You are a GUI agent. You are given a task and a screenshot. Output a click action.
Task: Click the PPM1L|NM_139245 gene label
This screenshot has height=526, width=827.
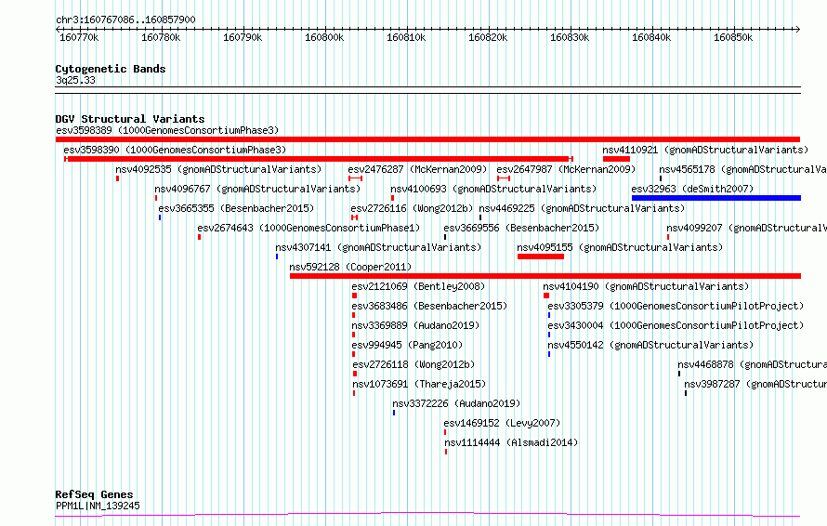pyautogui.click(x=98, y=506)
